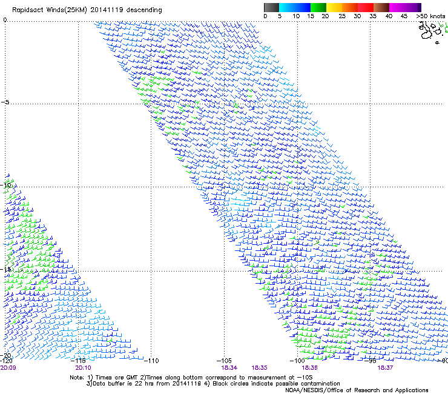Click the purple '18:37' swath time
Screen dimensions: 448x394
coord(385,368)
